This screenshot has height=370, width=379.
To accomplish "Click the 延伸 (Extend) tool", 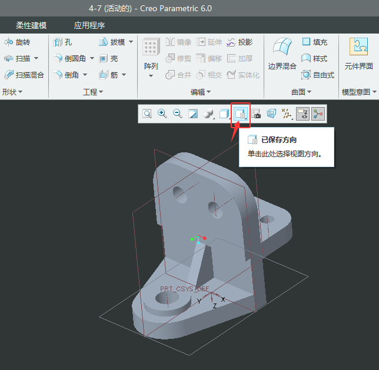I will (x=209, y=42).
